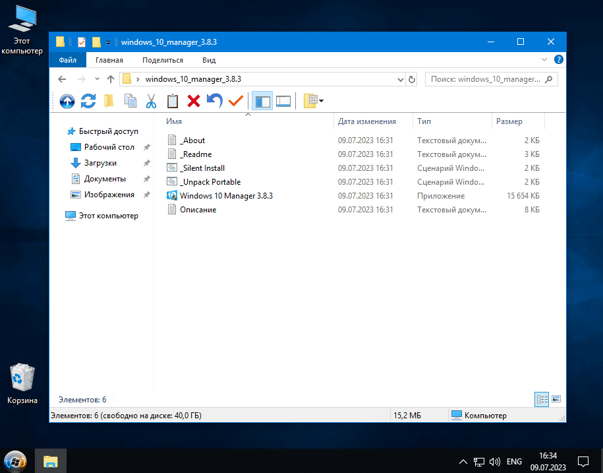This screenshot has height=473, width=603.
Task: Click the network tray icon
Action: tap(479, 461)
